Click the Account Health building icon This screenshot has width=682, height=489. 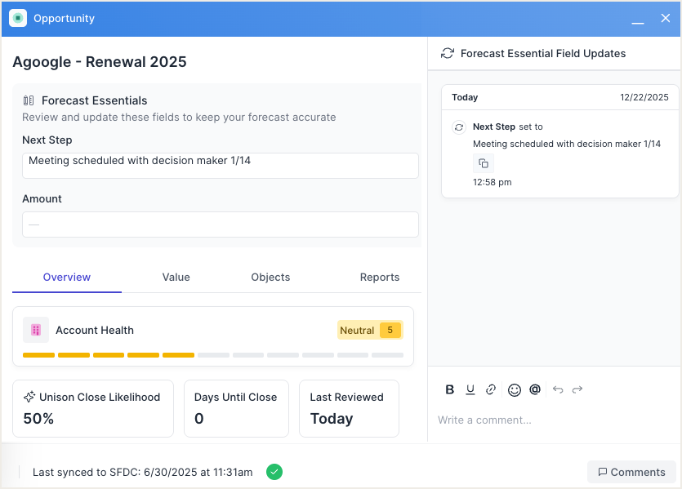tap(36, 330)
